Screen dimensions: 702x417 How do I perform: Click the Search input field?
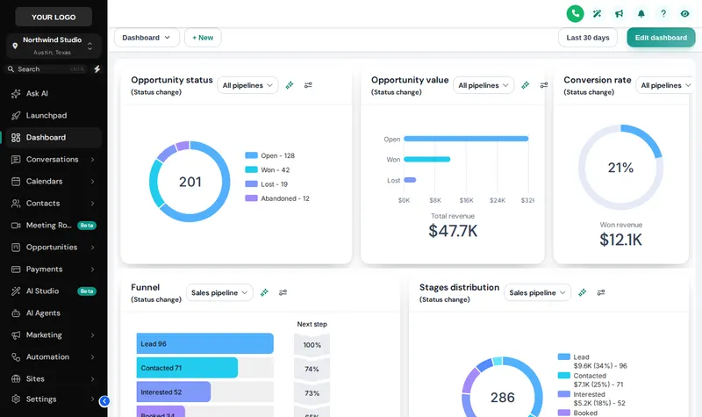pos(47,69)
